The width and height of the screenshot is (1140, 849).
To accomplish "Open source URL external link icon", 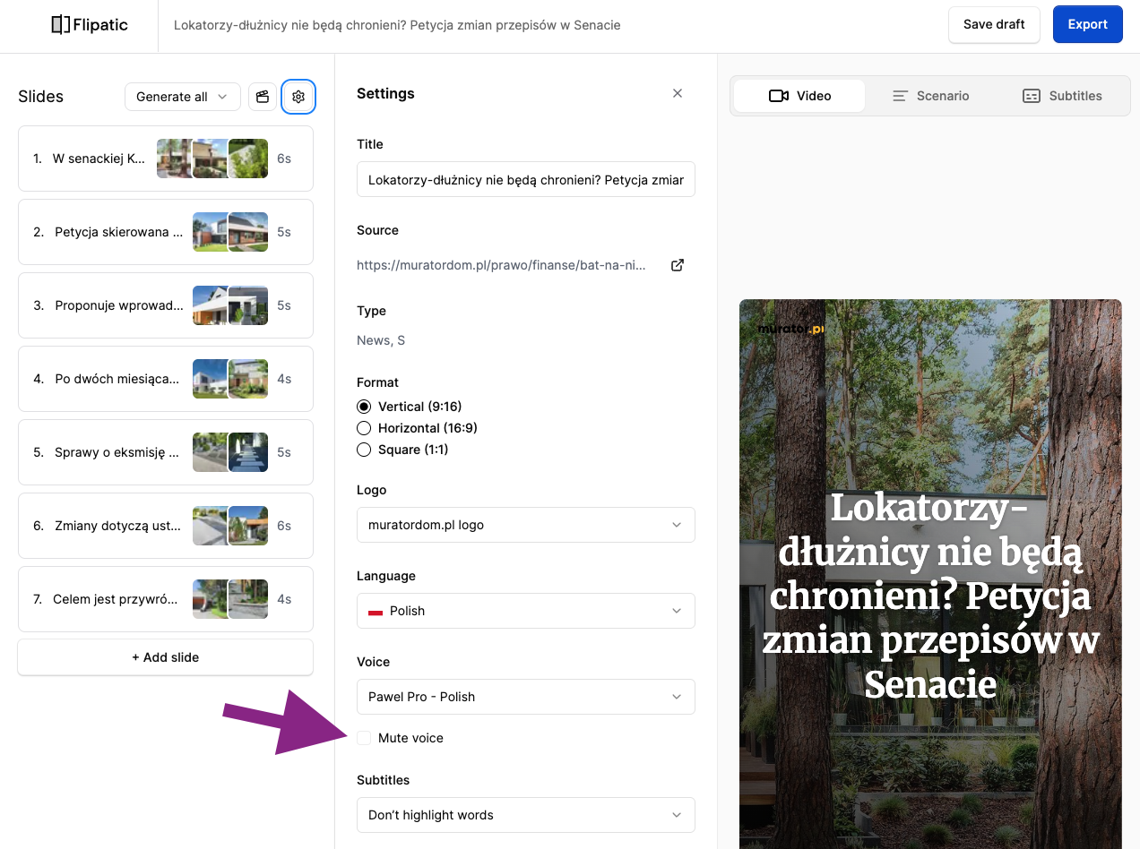I will (x=678, y=265).
